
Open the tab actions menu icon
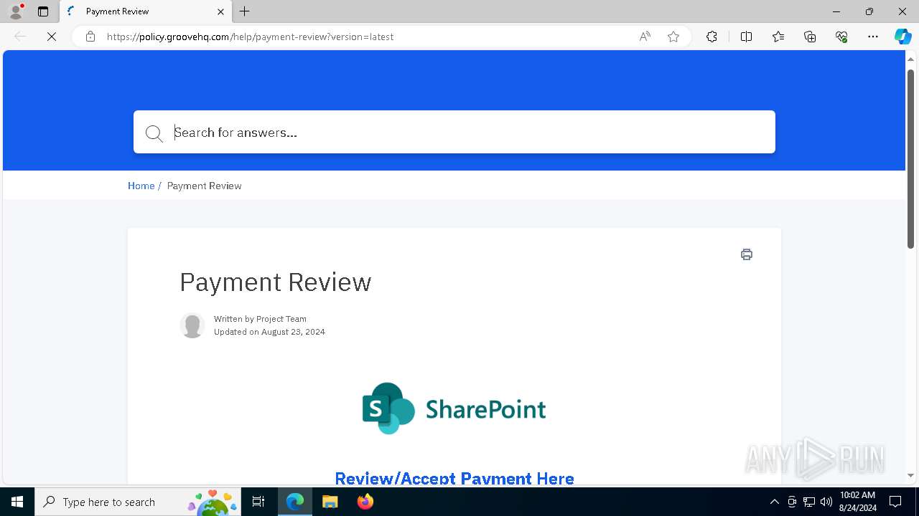tap(43, 11)
